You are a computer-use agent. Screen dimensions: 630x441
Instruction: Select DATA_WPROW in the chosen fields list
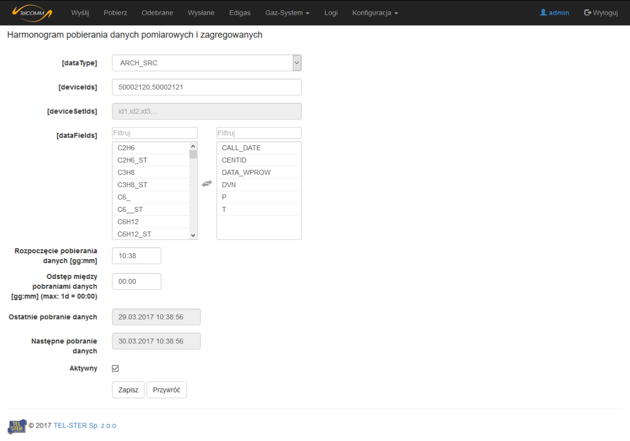pyautogui.click(x=259, y=172)
